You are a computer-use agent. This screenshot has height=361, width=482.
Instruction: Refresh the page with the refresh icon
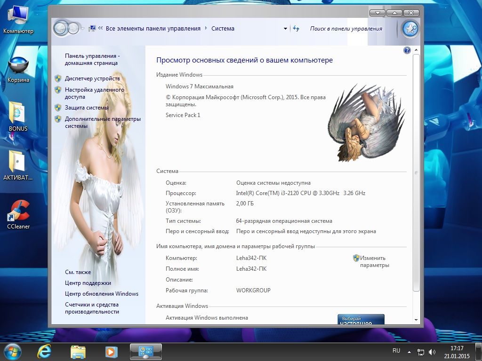pos(296,29)
